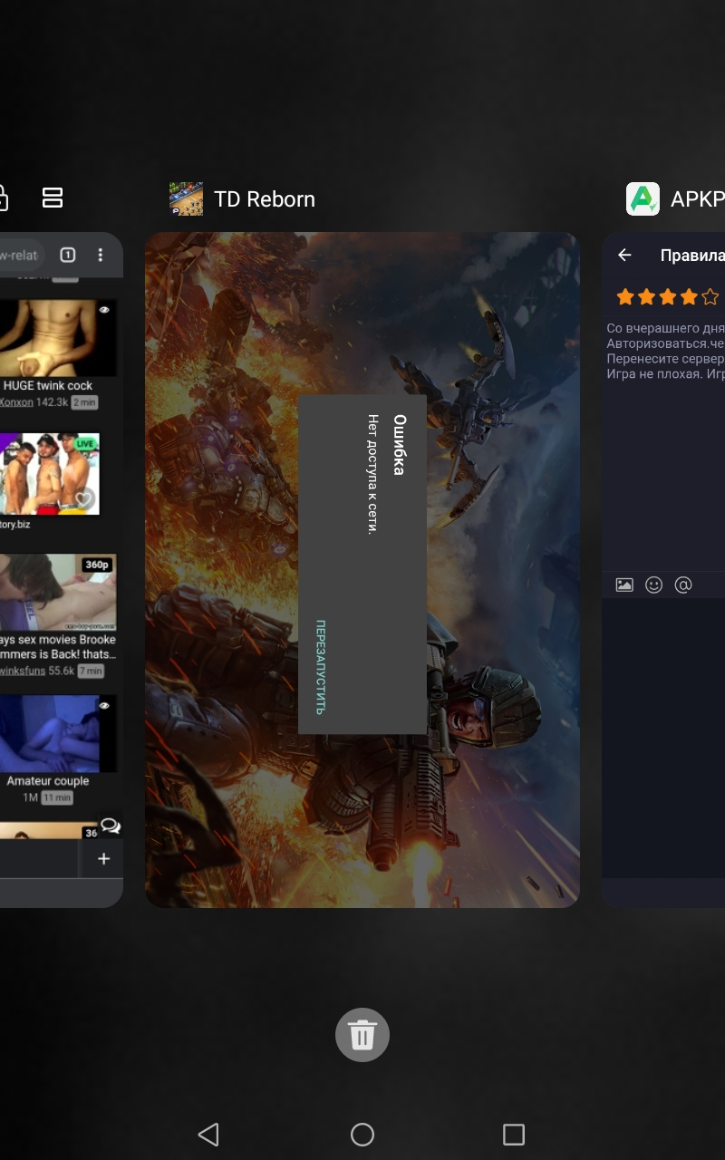Image resolution: width=725 pixels, height=1160 pixels.
Task: Open the browser three-dot menu
Action: [x=101, y=255]
